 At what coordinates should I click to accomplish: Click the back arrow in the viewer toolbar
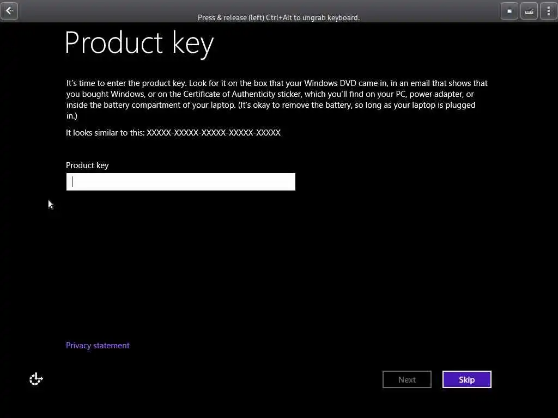[9, 11]
